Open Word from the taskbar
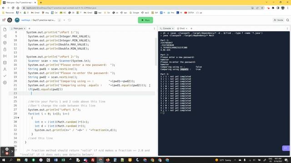The image size is (291, 163). click(55, 160)
